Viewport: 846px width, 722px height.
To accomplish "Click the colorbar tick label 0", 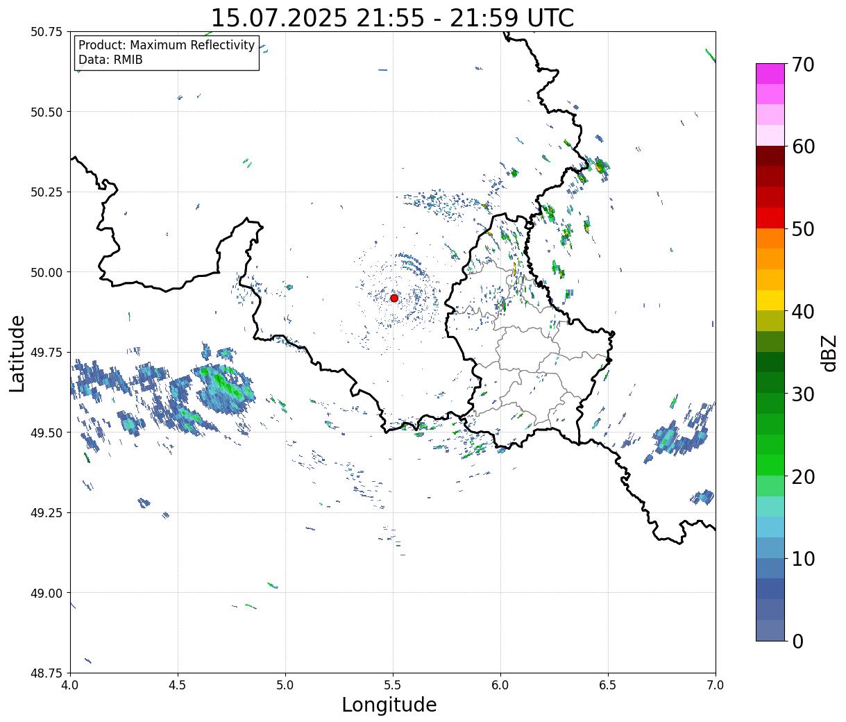I will click(797, 641).
